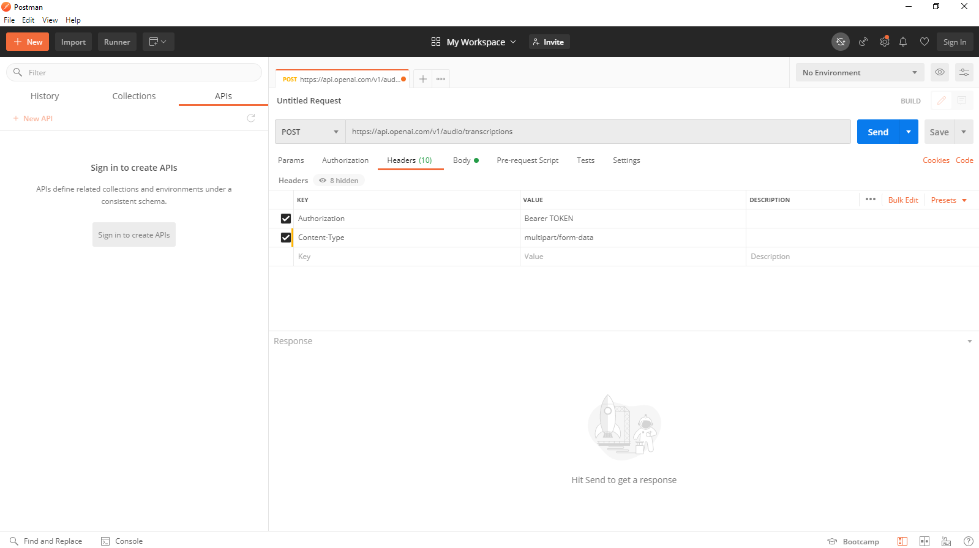The width and height of the screenshot is (979, 548).
Task: Open No Environment dropdown
Action: tap(860, 72)
